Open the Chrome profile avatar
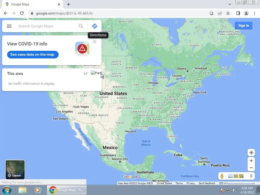 [246, 13]
